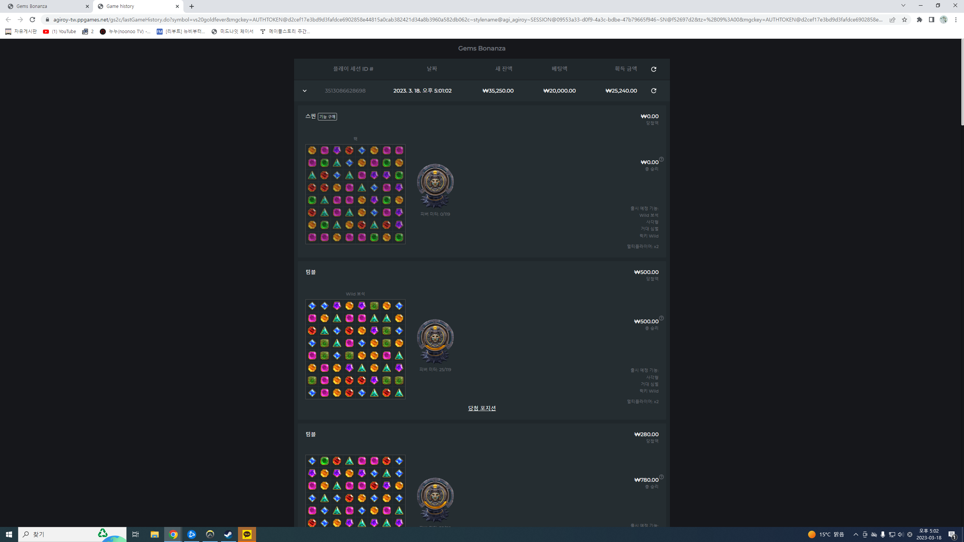Click the 기능 구매 badge

click(x=327, y=117)
